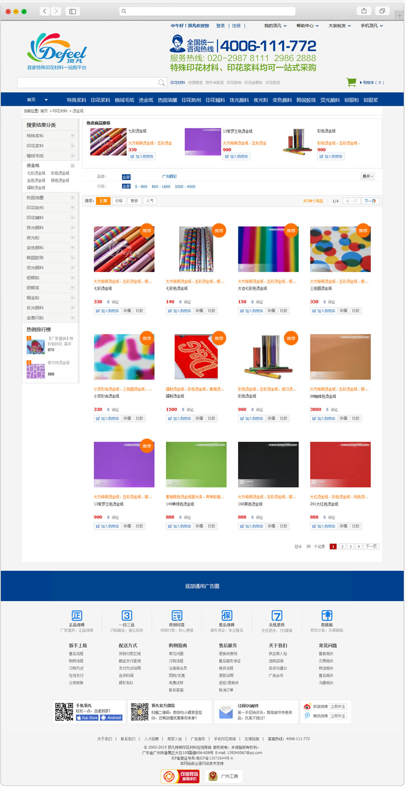Open the green shopping cart icon
Image resolution: width=405 pixels, height=789 pixels.
[351, 82]
